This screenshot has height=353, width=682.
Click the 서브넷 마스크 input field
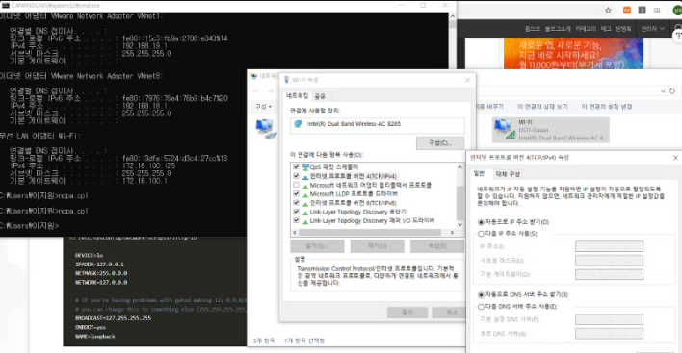click(609, 261)
